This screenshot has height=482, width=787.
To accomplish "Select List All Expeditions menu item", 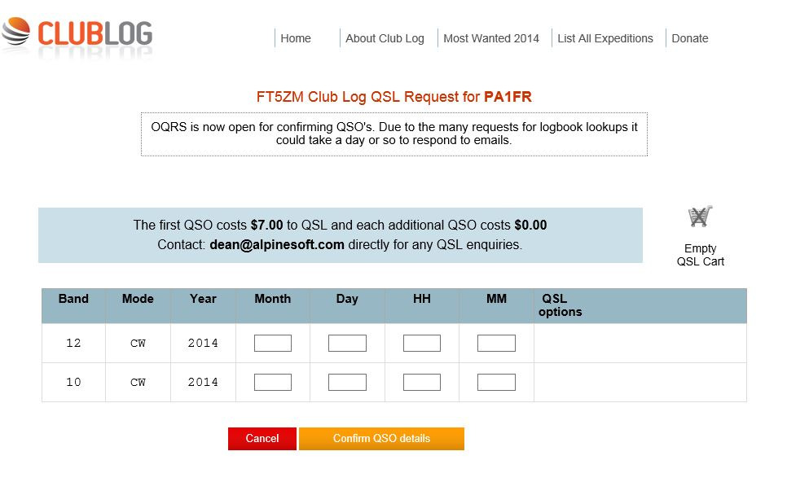I will [605, 38].
